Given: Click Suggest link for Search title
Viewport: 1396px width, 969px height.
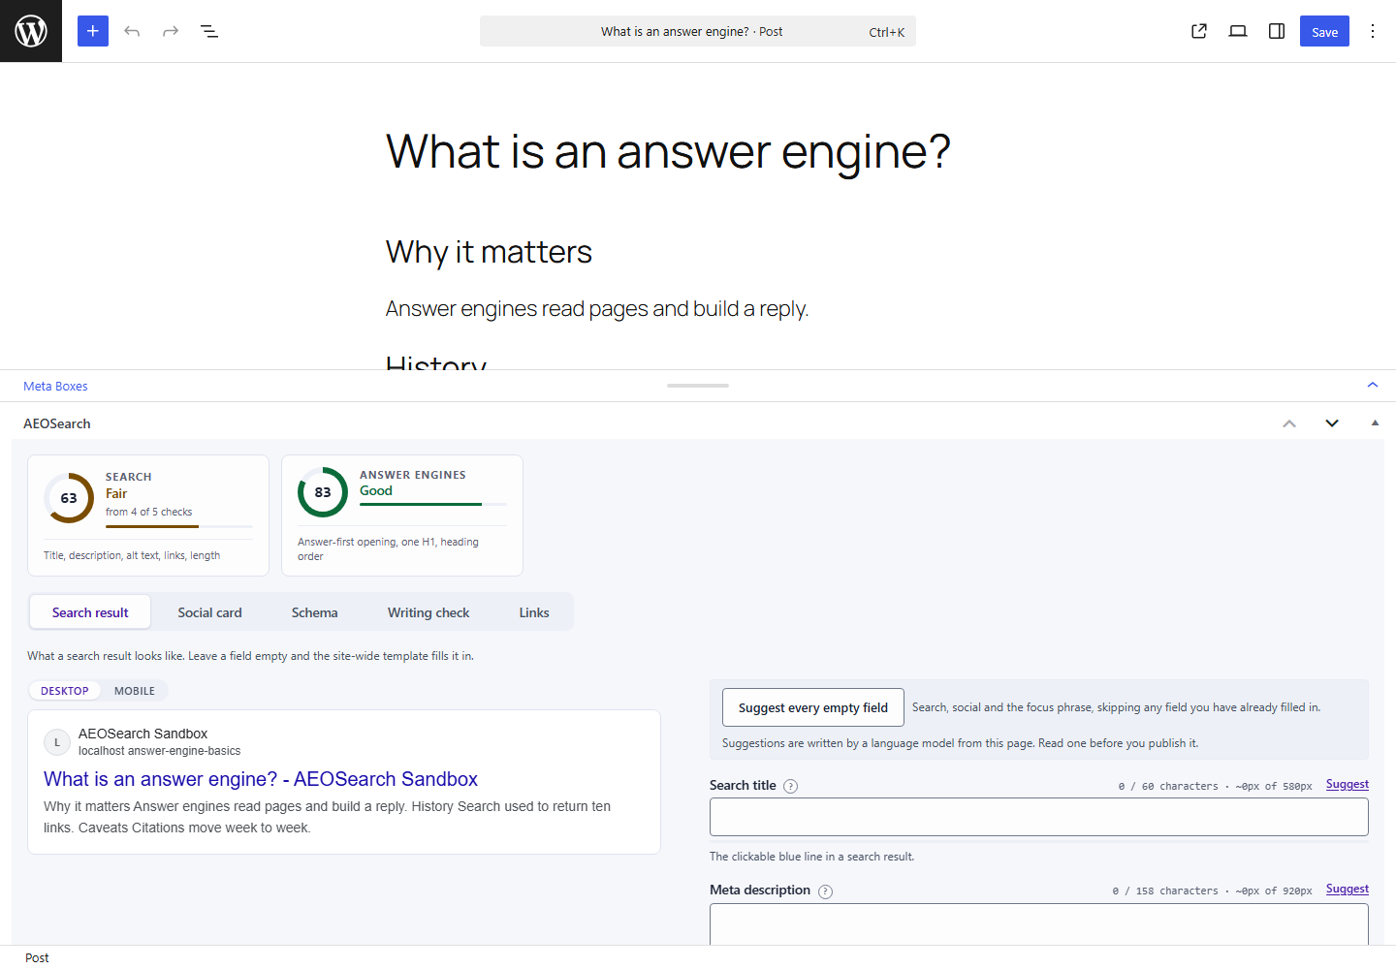Looking at the screenshot, I should click(x=1348, y=785).
